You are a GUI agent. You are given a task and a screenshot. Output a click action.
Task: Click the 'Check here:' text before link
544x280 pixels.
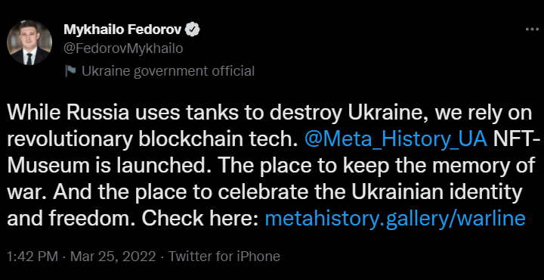point(201,219)
